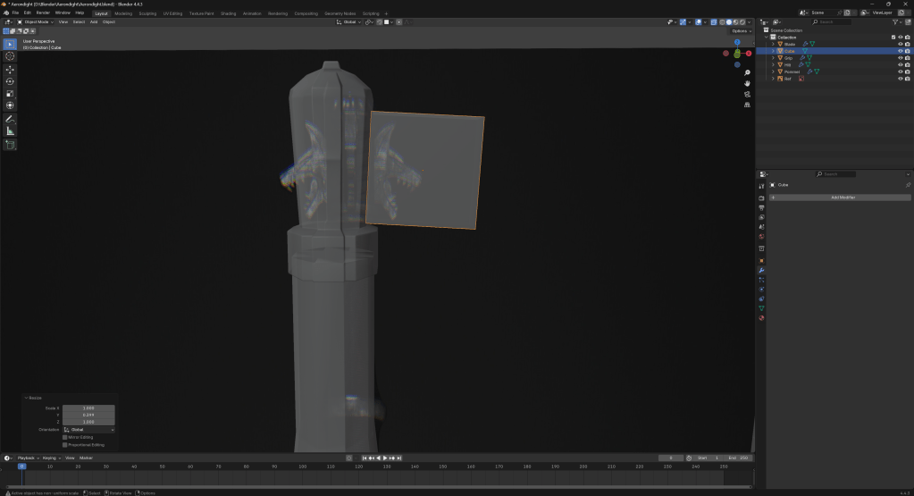Switch to the Sculpting workspace tab
Screen dimensions: 914x496
[147, 13]
